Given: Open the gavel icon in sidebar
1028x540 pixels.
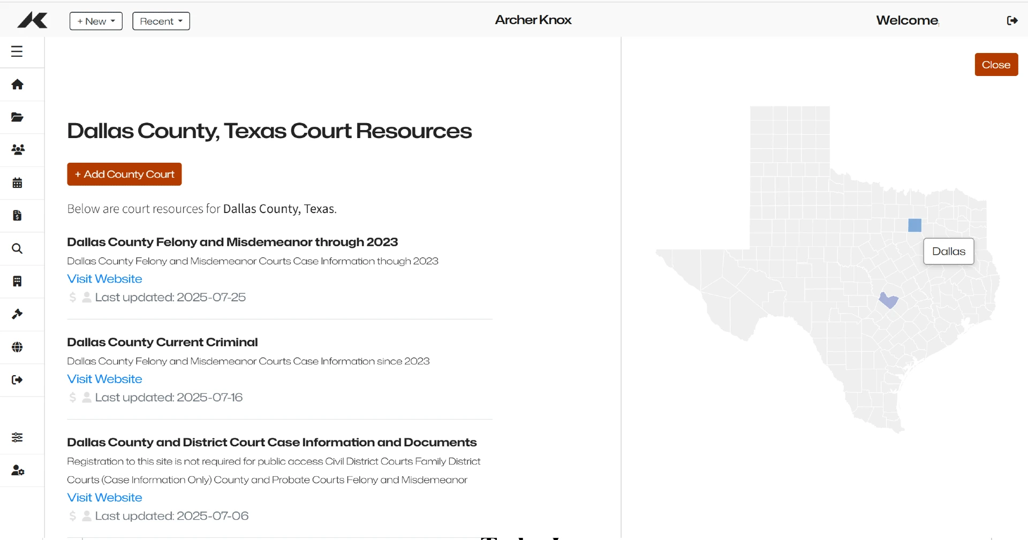Looking at the screenshot, I should [17, 314].
